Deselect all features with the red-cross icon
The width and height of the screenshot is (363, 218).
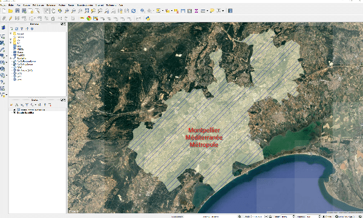pos(176,11)
